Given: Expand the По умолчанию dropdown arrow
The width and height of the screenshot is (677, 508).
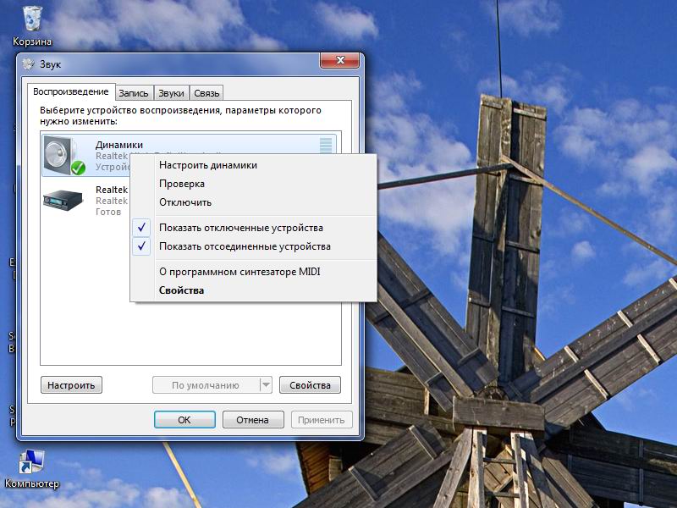Looking at the screenshot, I should pyautogui.click(x=266, y=385).
